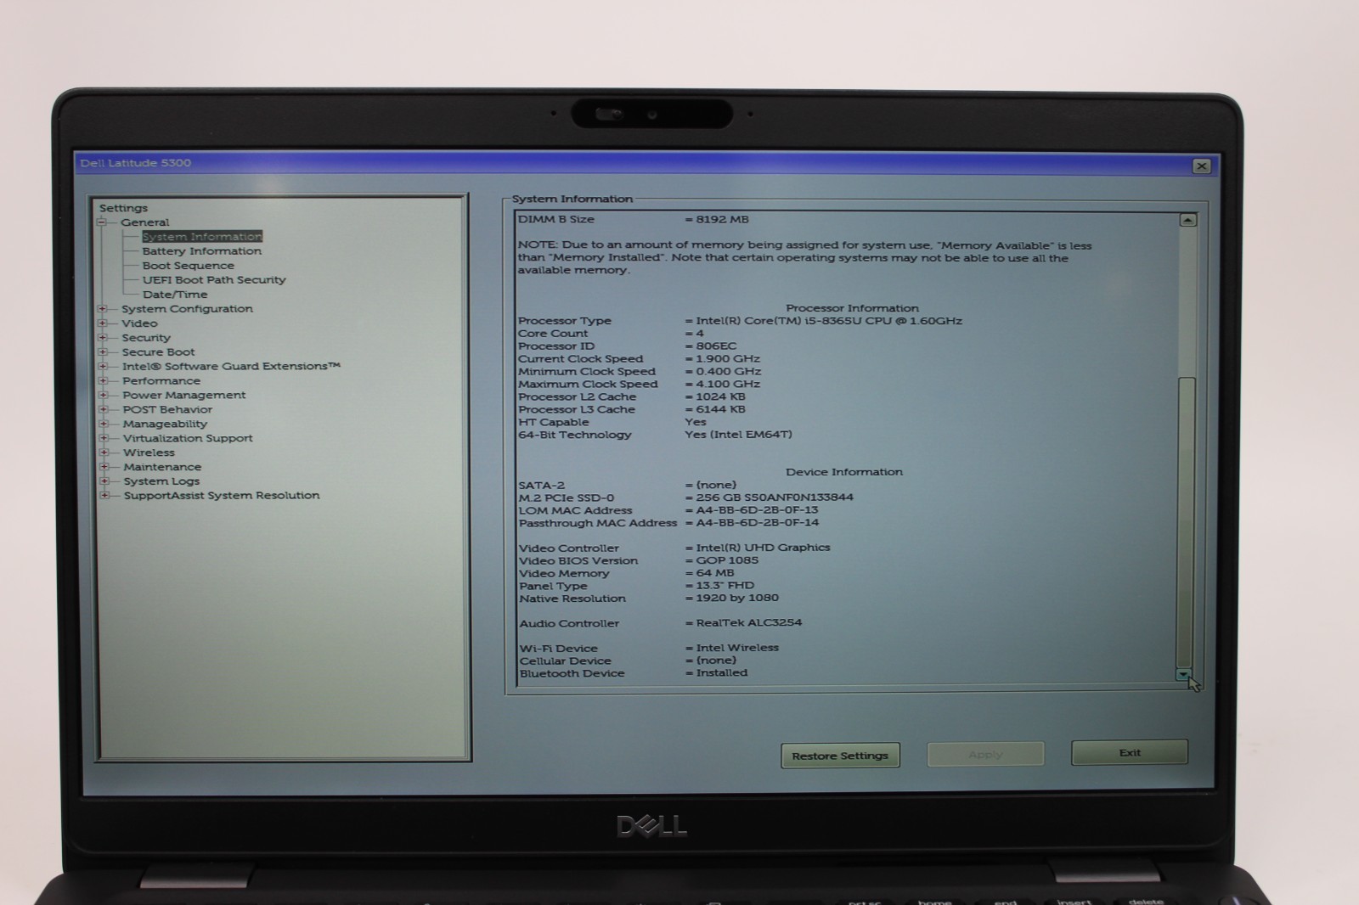This screenshot has height=905, width=1359.
Task: Click the greyed Apply button
Action: click(x=985, y=754)
